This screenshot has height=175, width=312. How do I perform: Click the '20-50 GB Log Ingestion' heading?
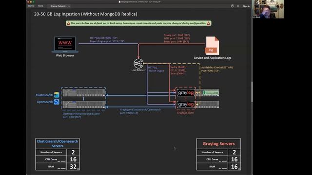click(x=86, y=14)
